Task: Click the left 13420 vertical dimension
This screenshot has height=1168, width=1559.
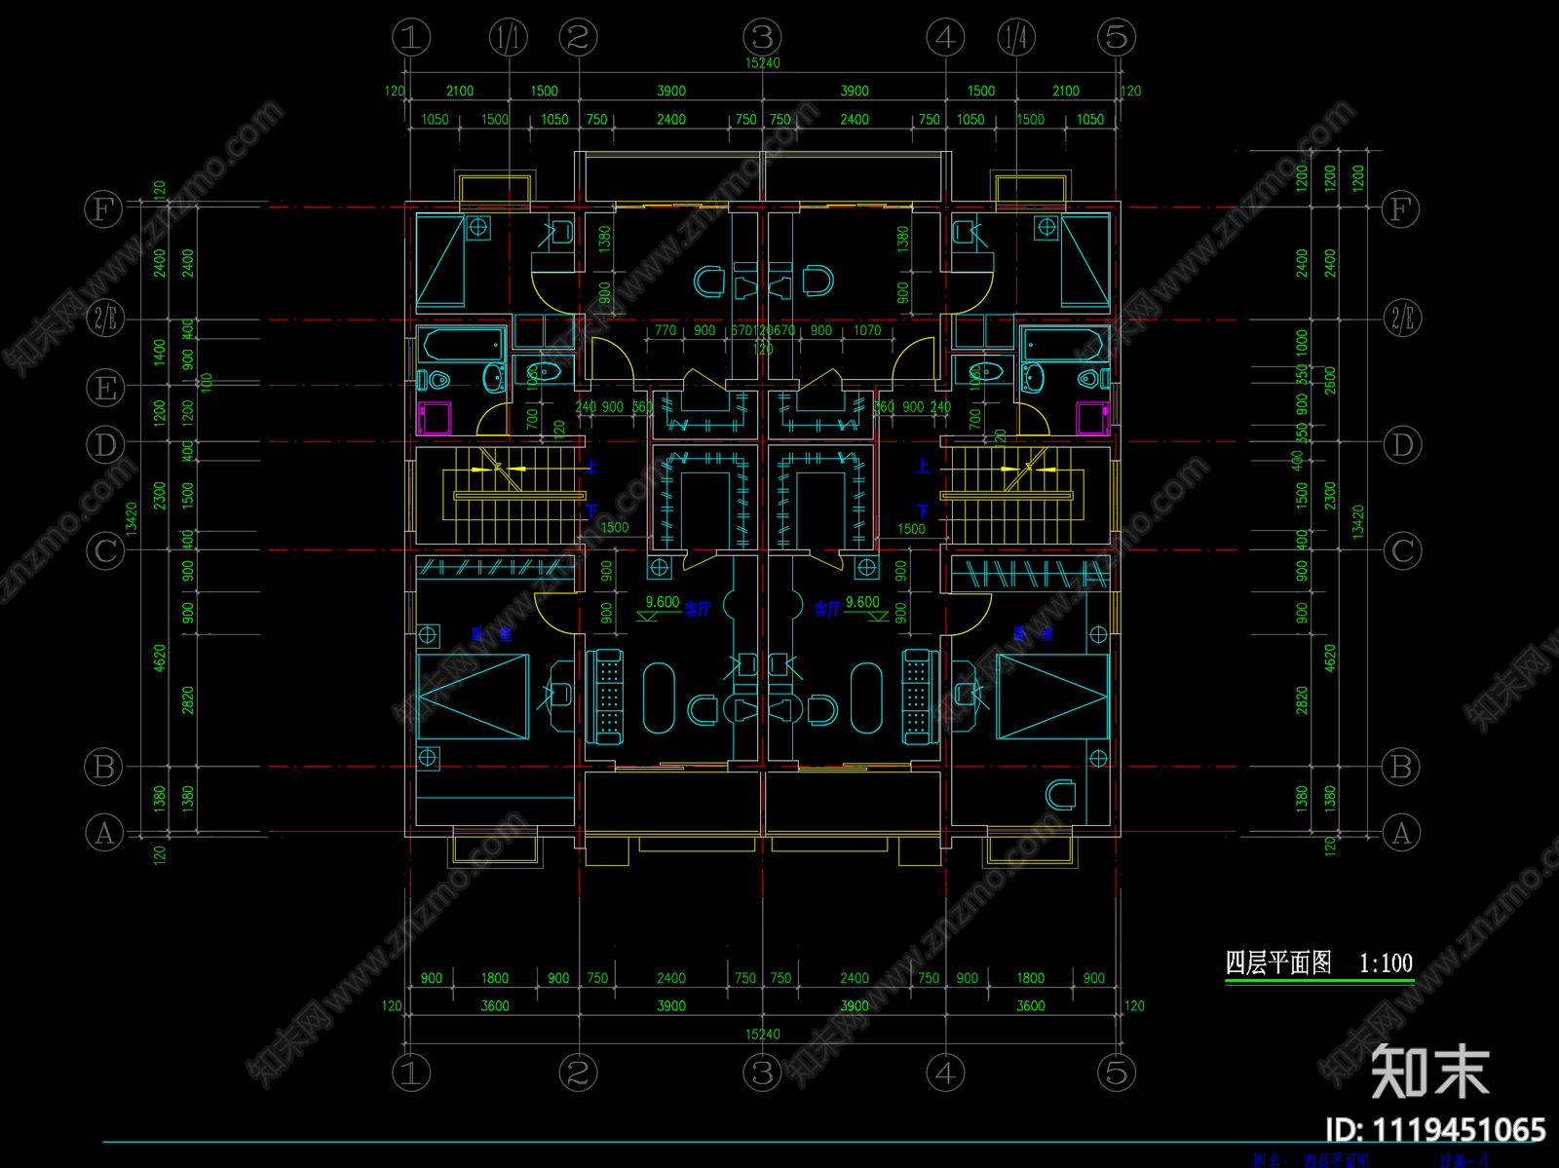Action: click(x=132, y=518)
